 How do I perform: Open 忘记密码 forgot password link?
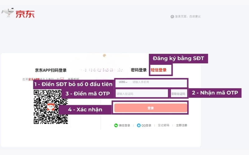coord(163,126)
